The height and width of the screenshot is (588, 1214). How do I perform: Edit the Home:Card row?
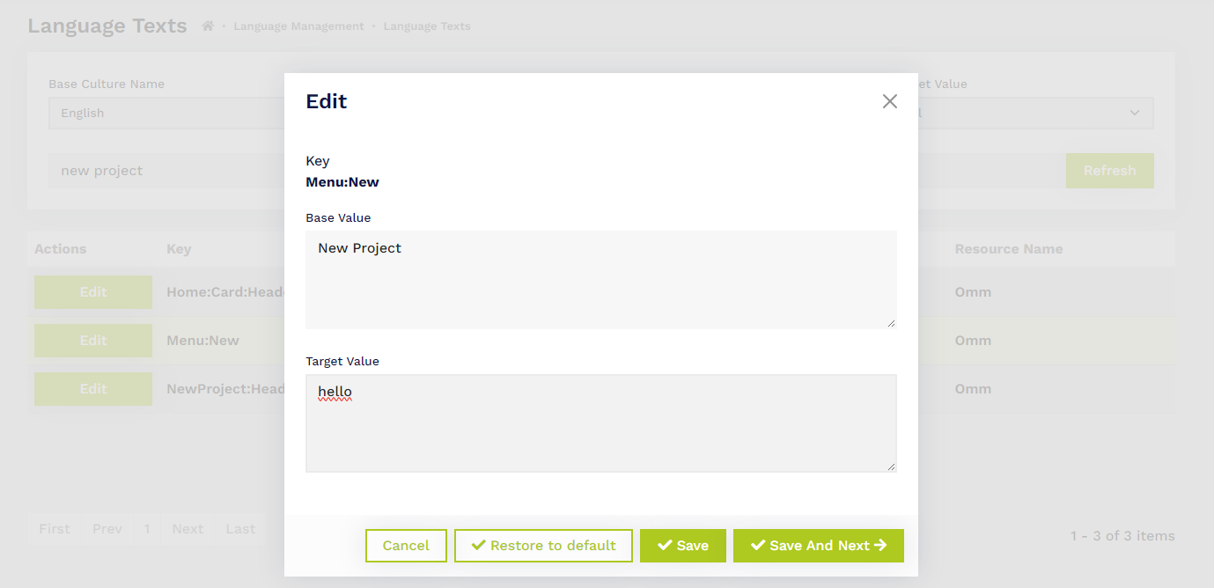(x=93, y=292)
